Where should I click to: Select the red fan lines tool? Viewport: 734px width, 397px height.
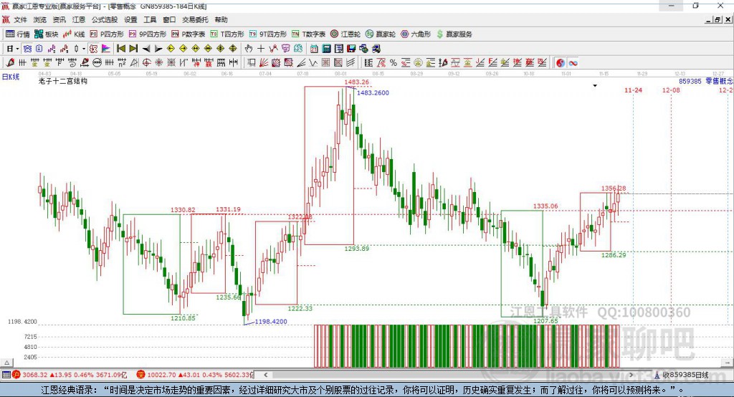tap(264, 63)
